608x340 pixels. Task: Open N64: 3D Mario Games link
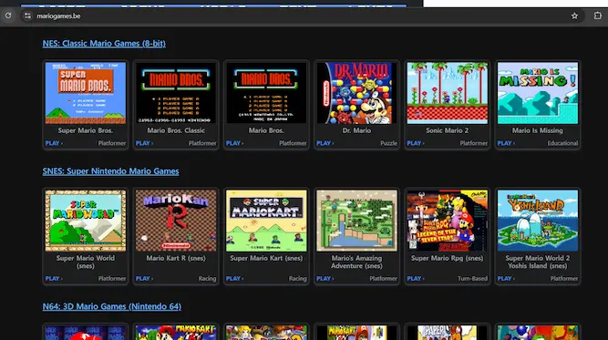click(x=112, y=306)
